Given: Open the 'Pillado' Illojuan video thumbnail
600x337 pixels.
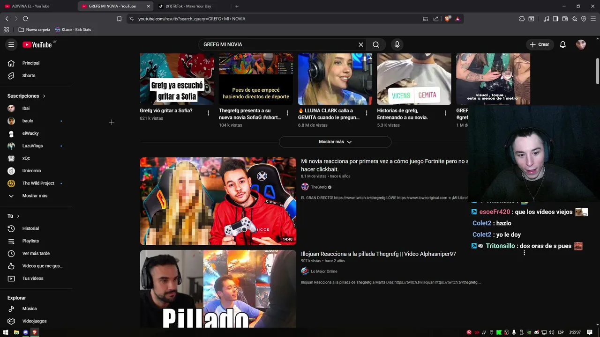Looking at the screenshot, I should [x=218, y=289].
